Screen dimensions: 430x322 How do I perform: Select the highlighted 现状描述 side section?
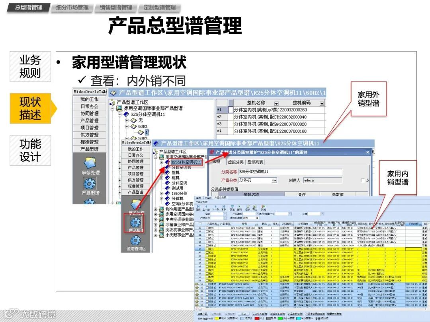[30, 108]
